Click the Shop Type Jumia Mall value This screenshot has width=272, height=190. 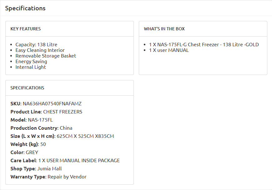tap(49, 169)
